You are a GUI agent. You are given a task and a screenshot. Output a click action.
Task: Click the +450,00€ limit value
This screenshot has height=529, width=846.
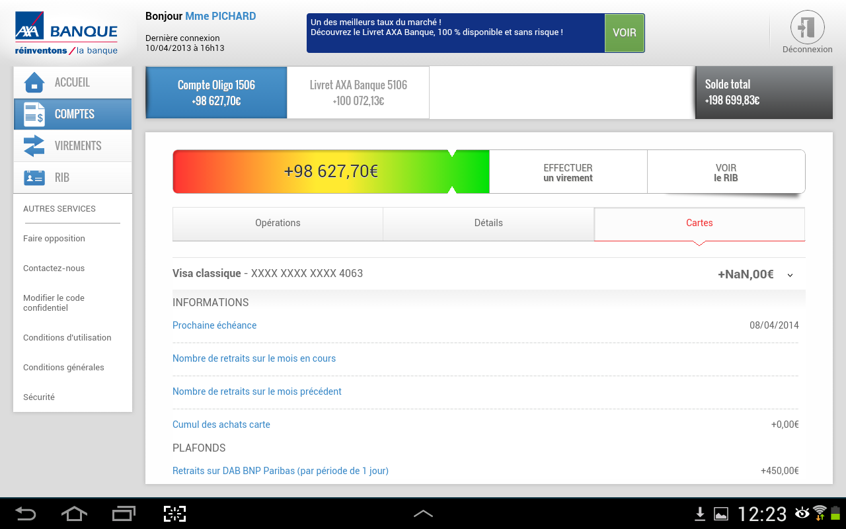(x=780, y=471)
